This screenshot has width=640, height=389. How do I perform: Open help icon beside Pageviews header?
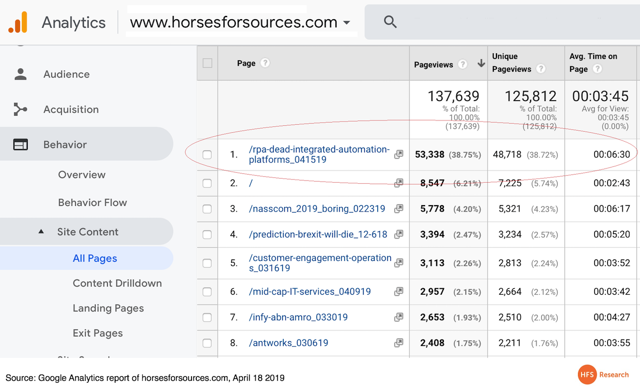pyautogui.click(x=463, y=64)
